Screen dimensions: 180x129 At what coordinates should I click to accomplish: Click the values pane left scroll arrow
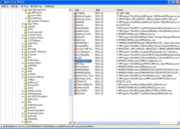[74, 123]
